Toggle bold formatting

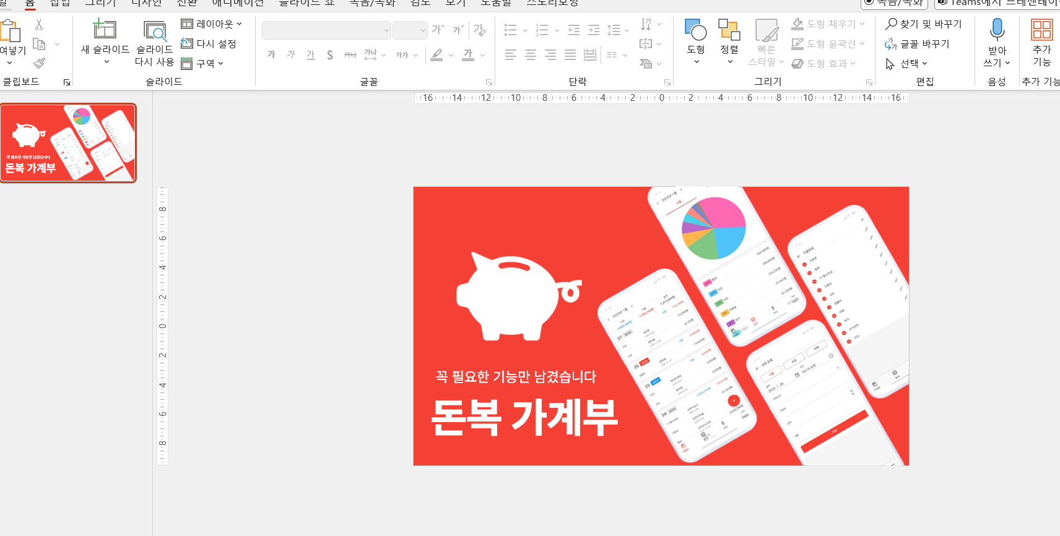click(271, 54)
